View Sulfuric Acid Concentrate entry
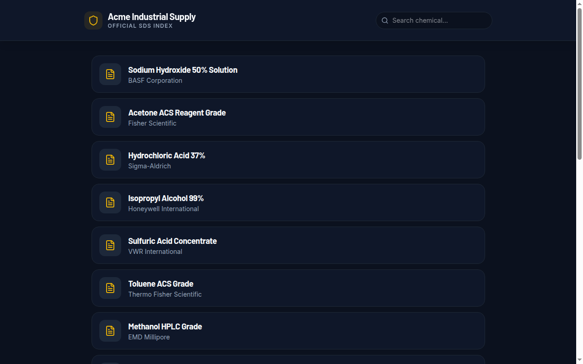Viewport: 583px width, 364px height. tap(172, 241)
